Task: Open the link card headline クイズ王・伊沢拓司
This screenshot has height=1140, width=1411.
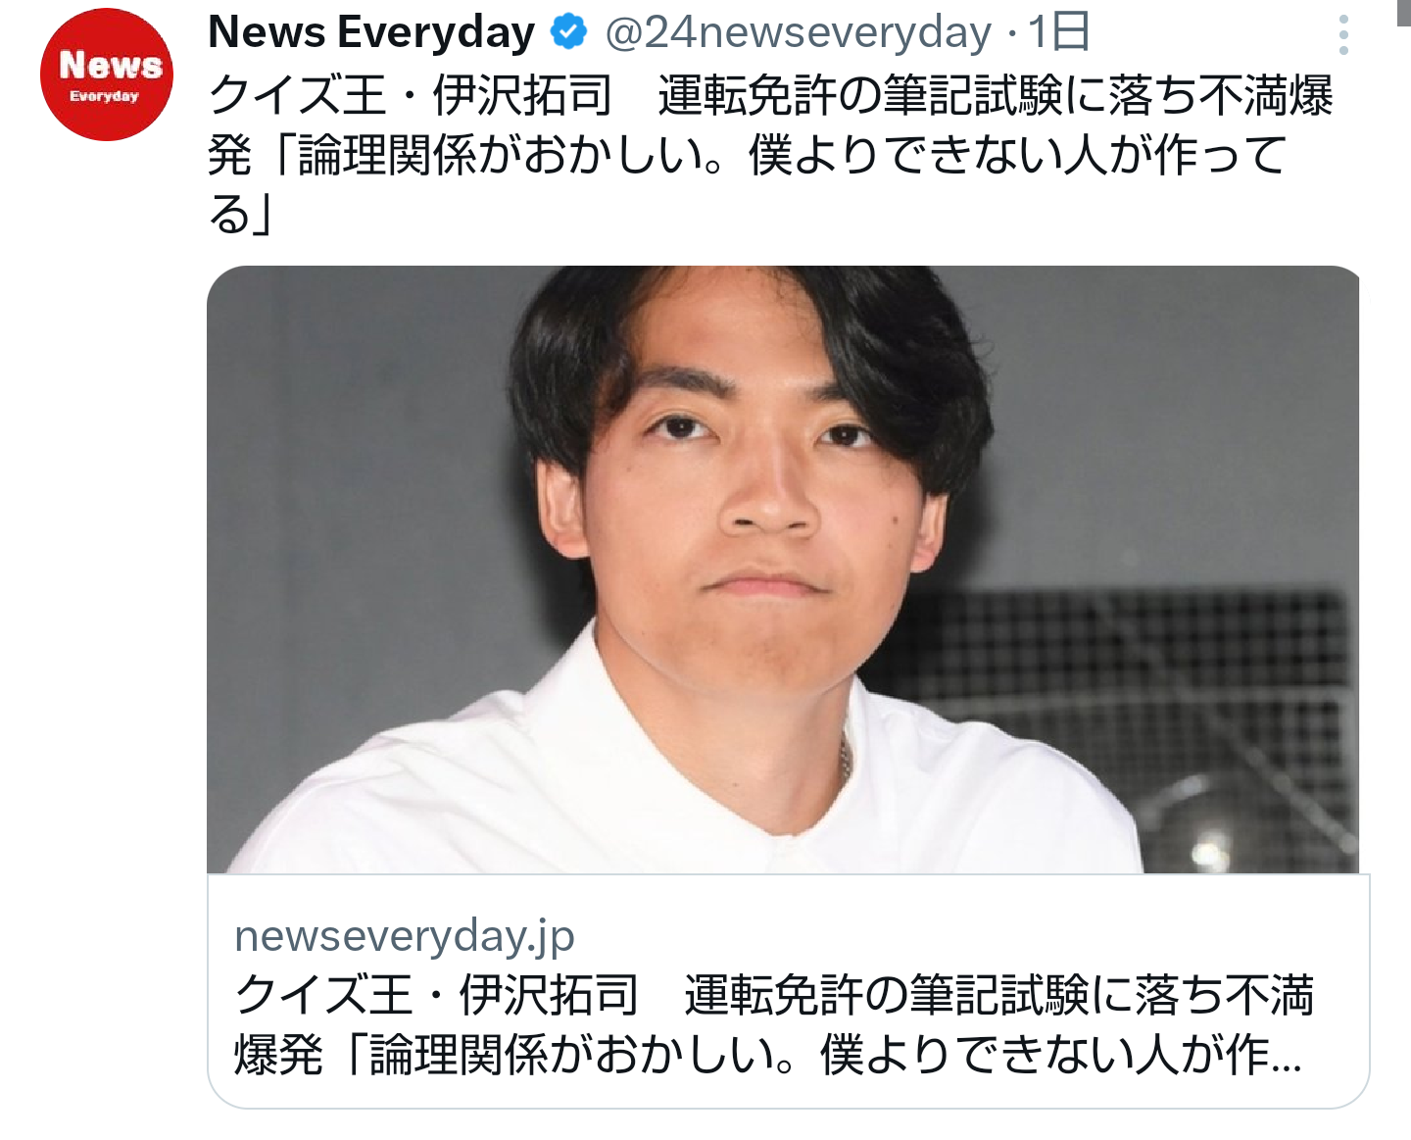Action: (x=774, y=995)
